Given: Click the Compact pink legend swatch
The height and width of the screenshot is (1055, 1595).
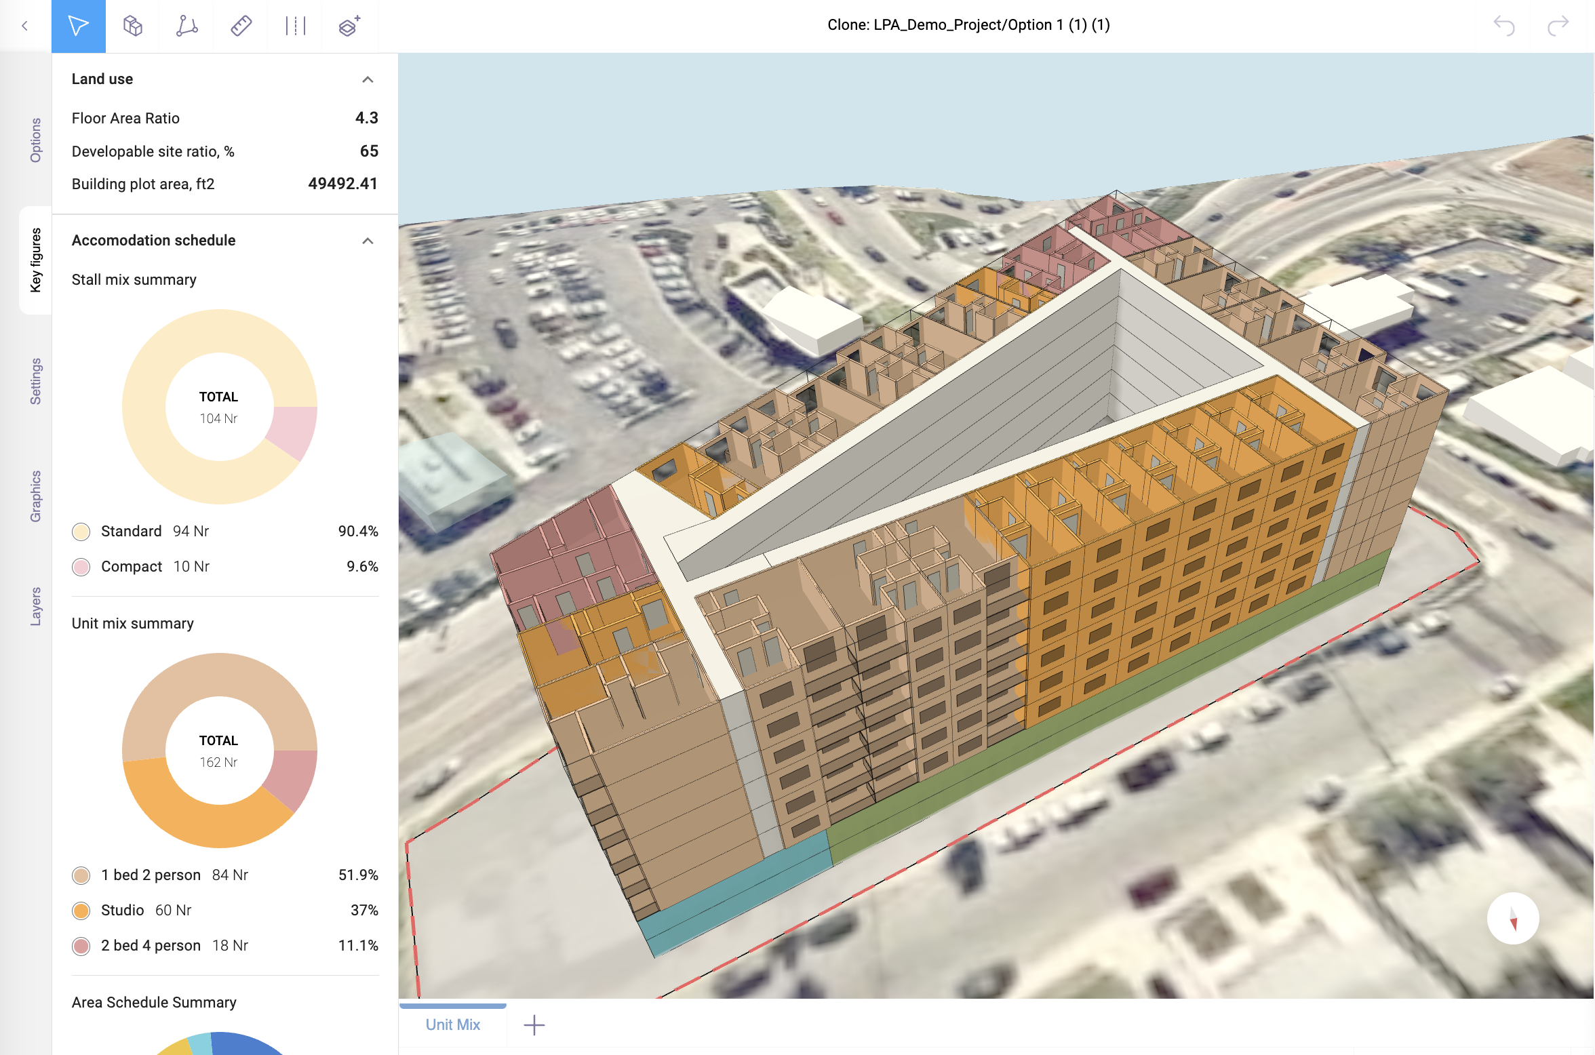Looking at the screenshot, I should pyautogui.click(x=81, y=567).
